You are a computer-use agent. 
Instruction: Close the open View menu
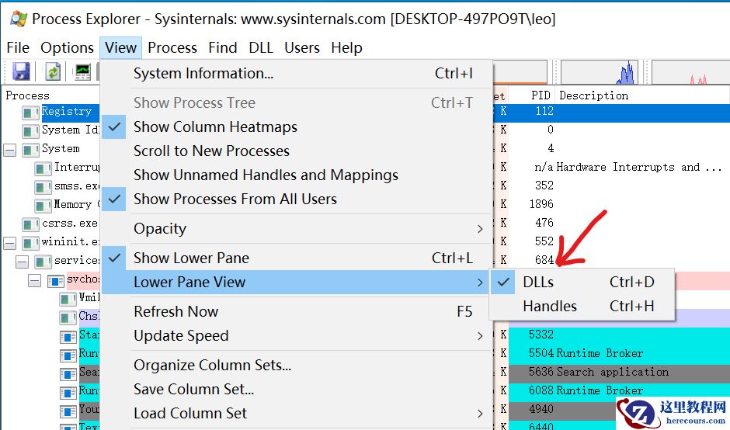point(120,47)
